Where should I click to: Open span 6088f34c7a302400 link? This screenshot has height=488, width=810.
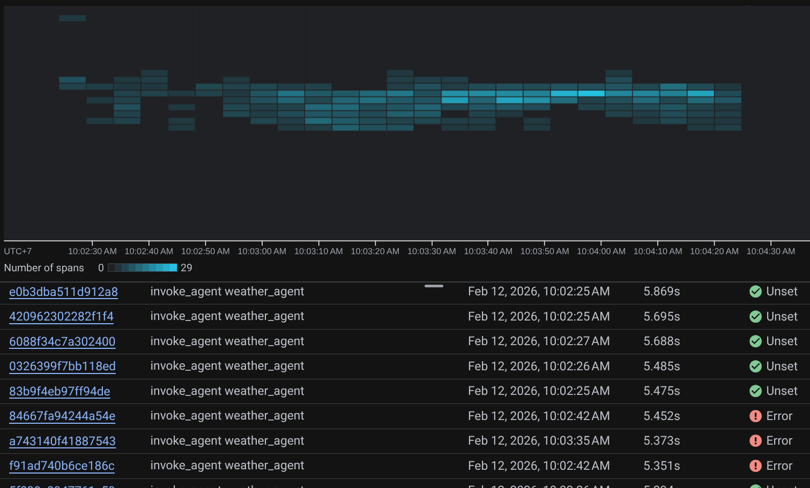62,341
